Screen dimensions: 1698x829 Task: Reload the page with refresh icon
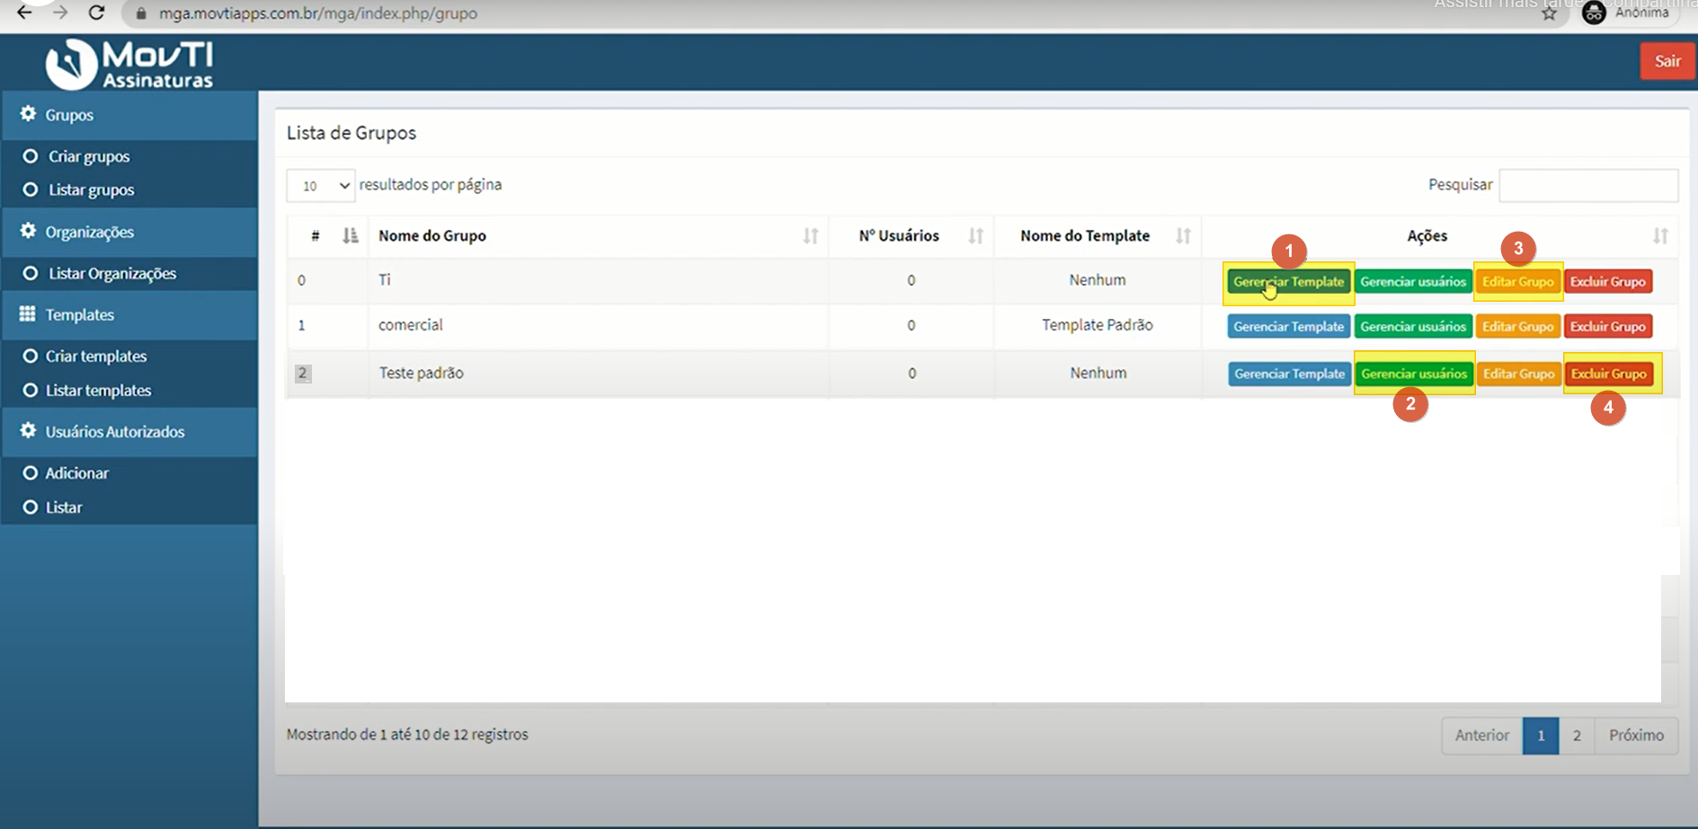[x=96, y=13]
